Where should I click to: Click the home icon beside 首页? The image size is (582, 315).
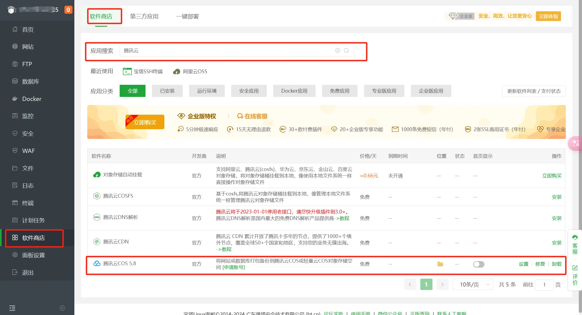(15, 29)
